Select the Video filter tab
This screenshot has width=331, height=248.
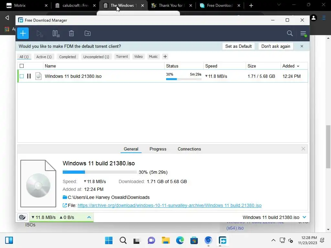pos(138,57)
